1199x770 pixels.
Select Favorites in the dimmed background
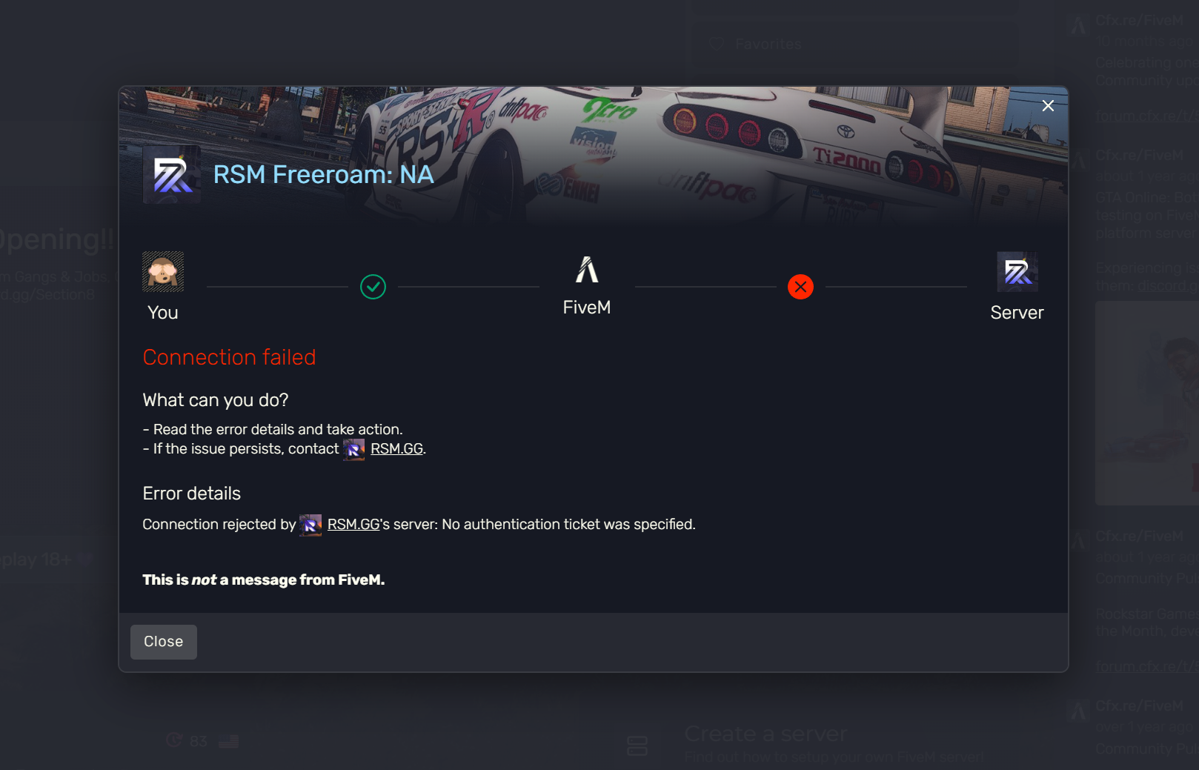click(x=768, y=44)
